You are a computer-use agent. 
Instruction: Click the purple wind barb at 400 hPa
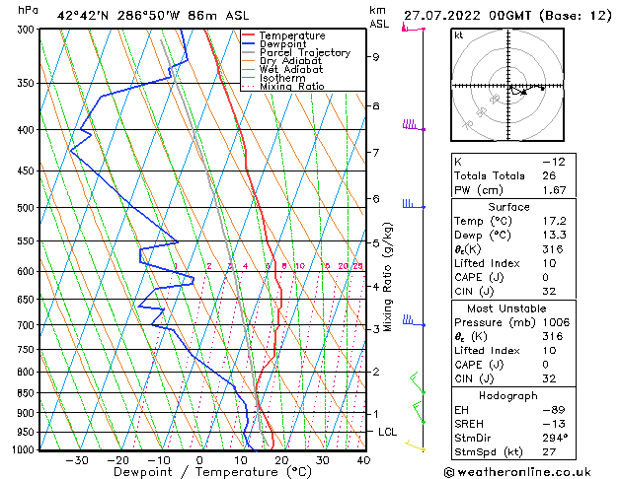(x=414, y=125)
